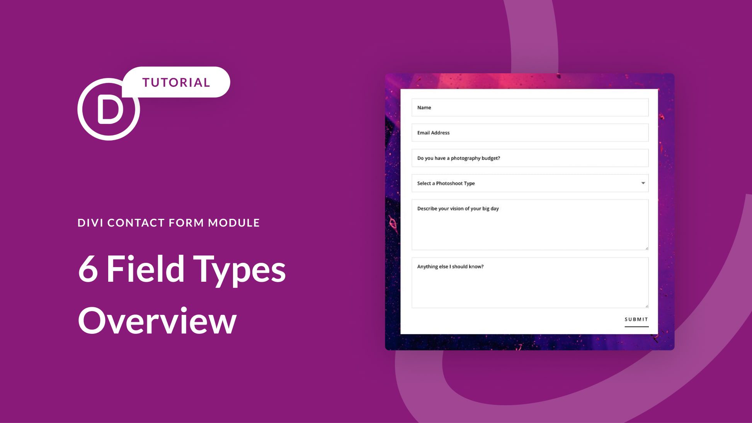Click the 'Describe your vision of your big day' textarea

[530, 225]
